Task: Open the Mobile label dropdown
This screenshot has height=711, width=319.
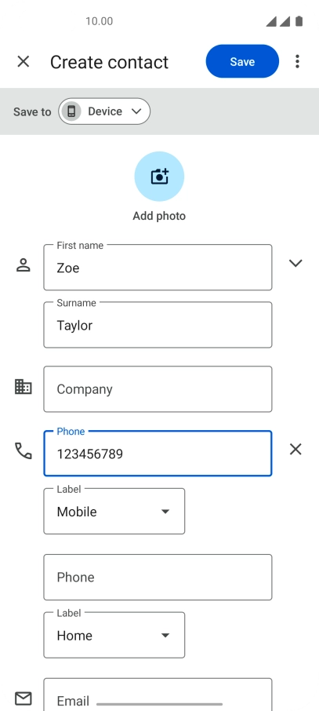Action: (114, 512)
